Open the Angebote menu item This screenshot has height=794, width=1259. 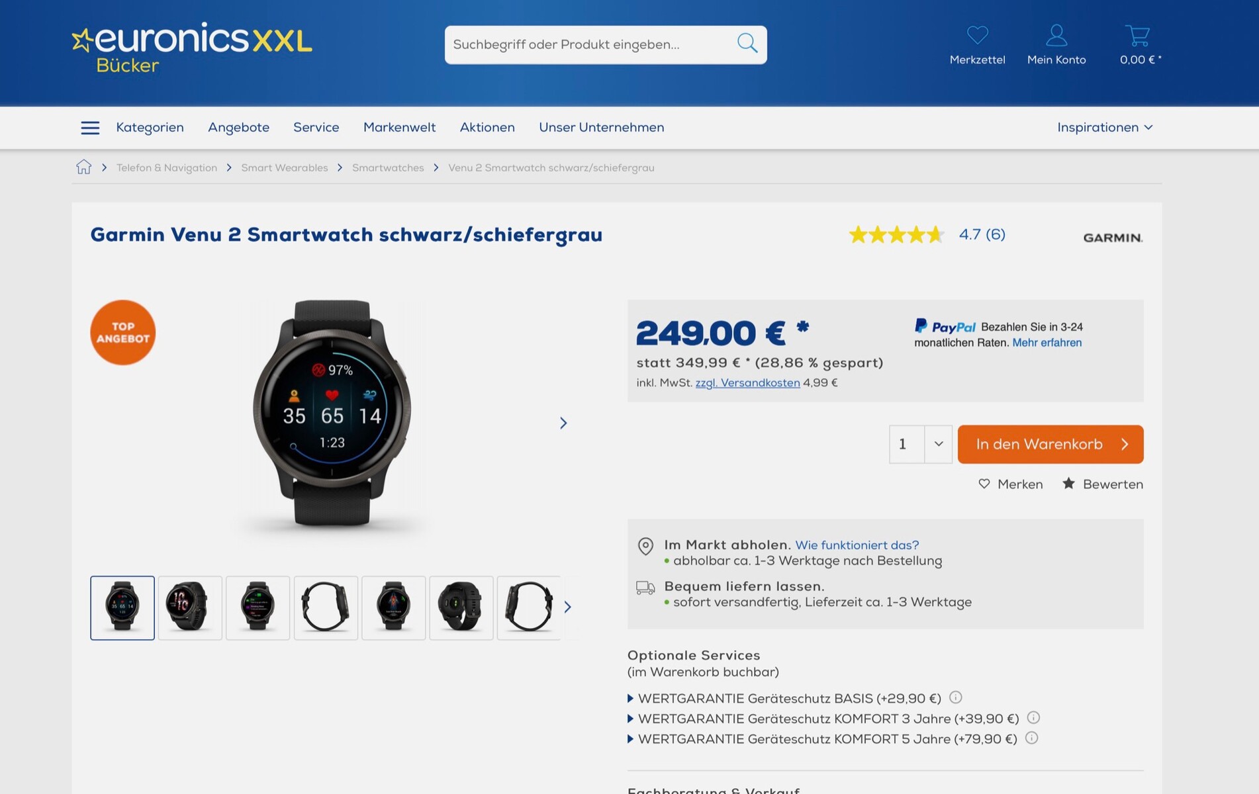pyautogui.click(x=238, y=127)
